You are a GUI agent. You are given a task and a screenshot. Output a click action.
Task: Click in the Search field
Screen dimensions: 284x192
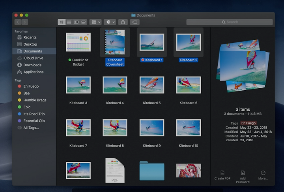[x=230, y=22]
